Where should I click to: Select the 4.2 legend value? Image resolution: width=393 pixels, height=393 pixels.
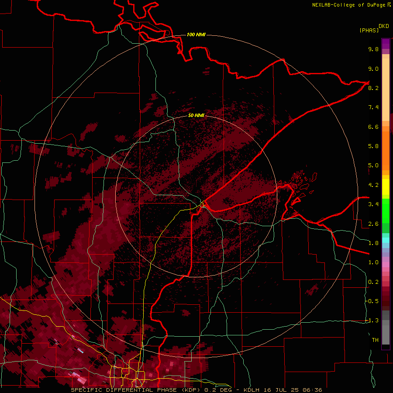(373, 185)
